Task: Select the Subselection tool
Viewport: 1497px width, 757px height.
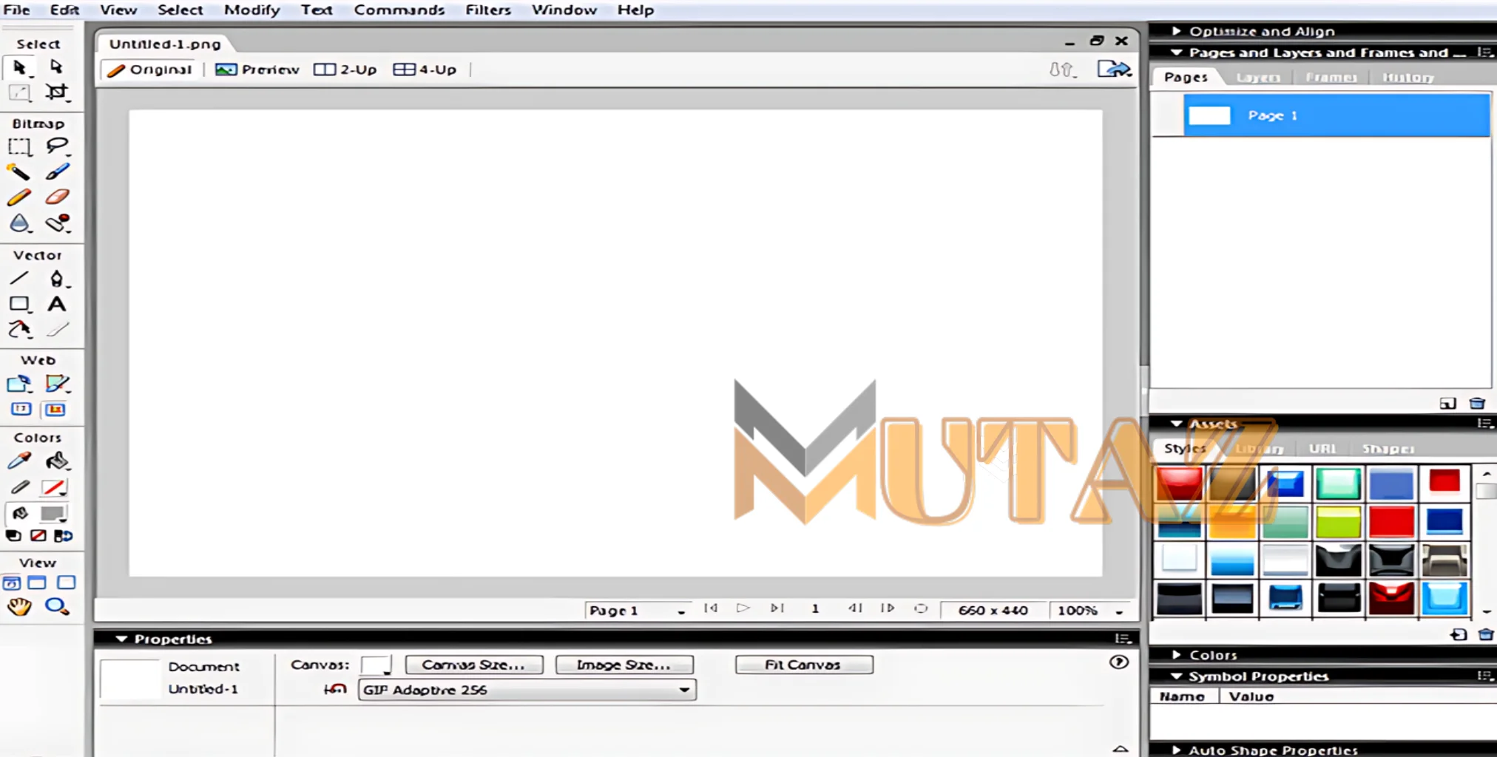Action: coord(56,67)
